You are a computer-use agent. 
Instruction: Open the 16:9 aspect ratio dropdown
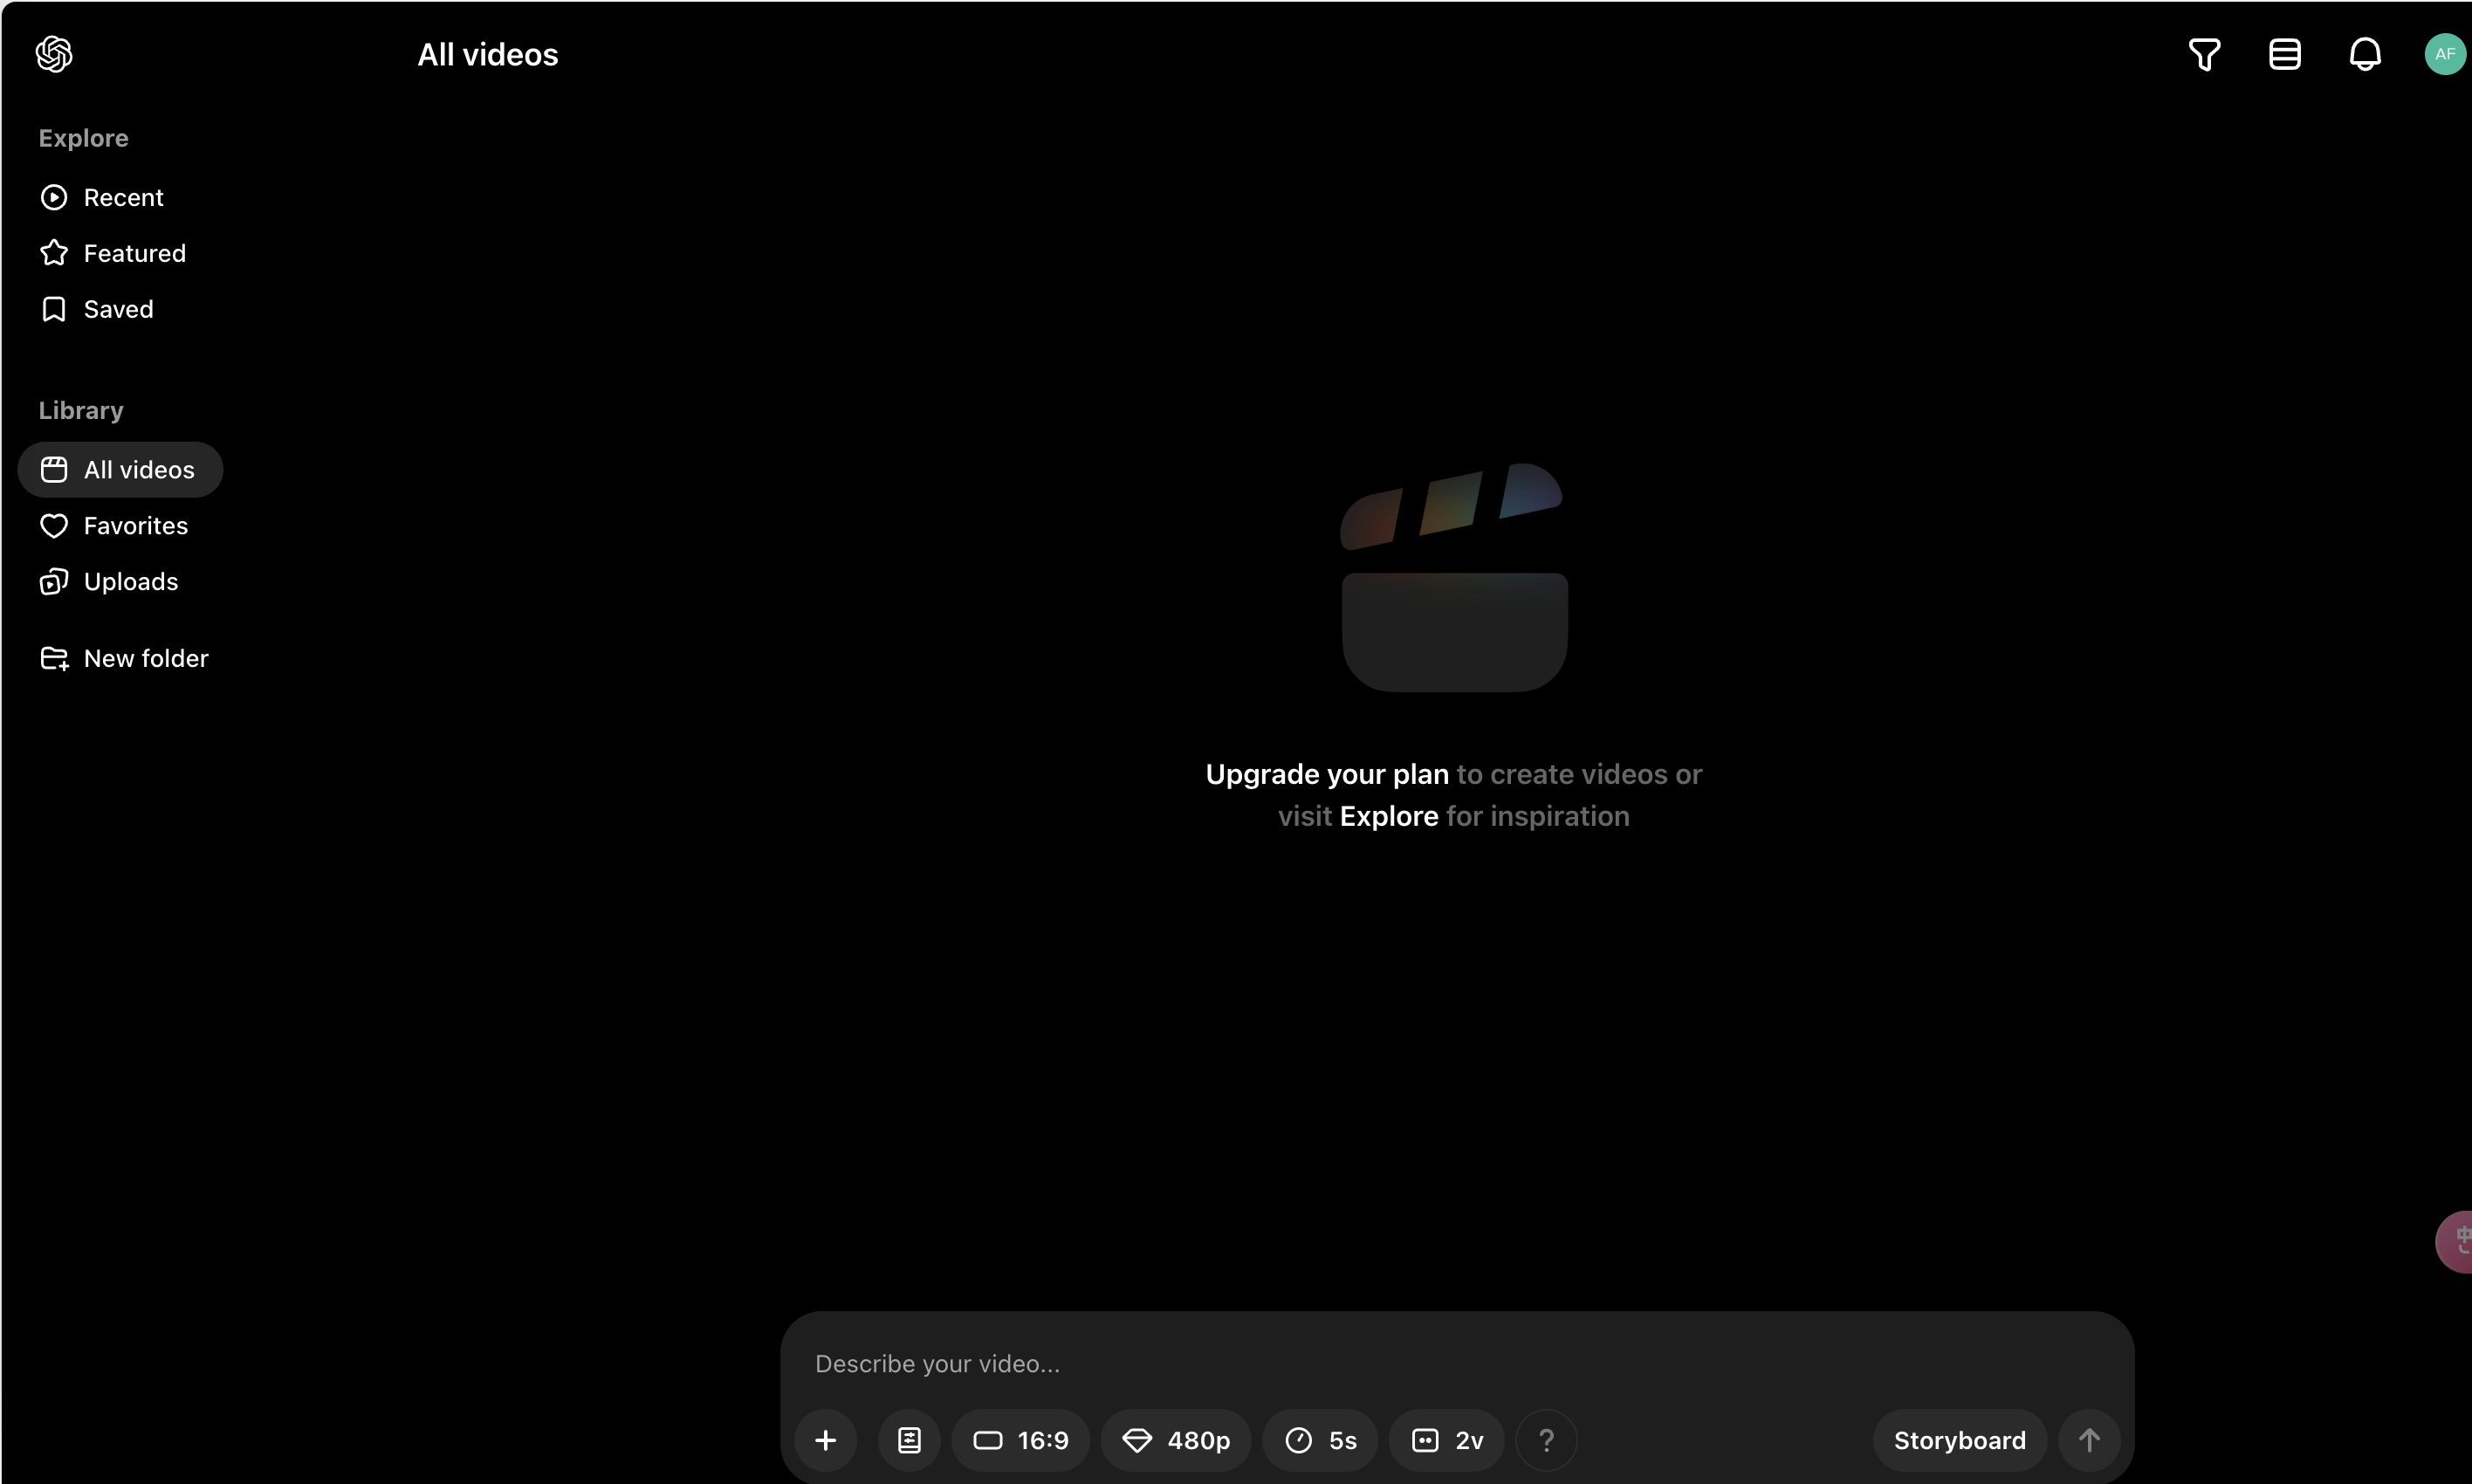[x=1020, y=1440]
